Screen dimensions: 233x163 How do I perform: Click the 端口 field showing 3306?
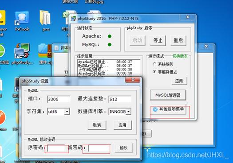(x=59, y=99)
